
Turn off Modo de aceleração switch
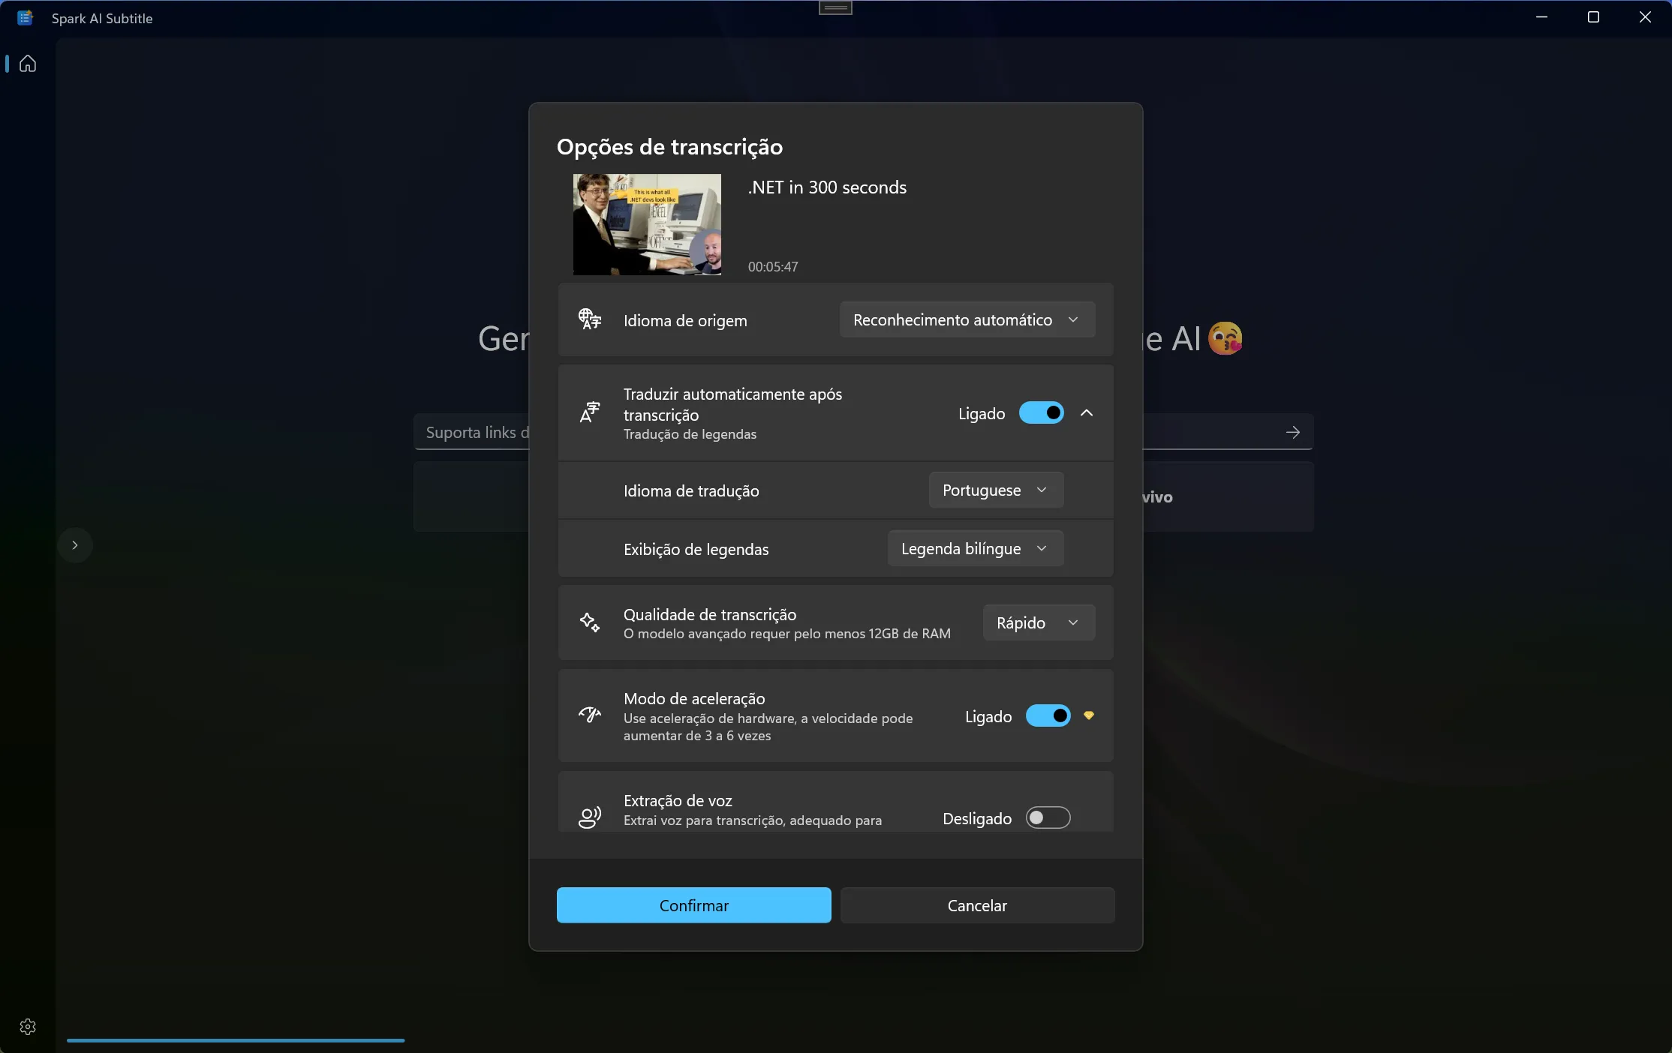pyautogui.click(x=1048, y=716)
